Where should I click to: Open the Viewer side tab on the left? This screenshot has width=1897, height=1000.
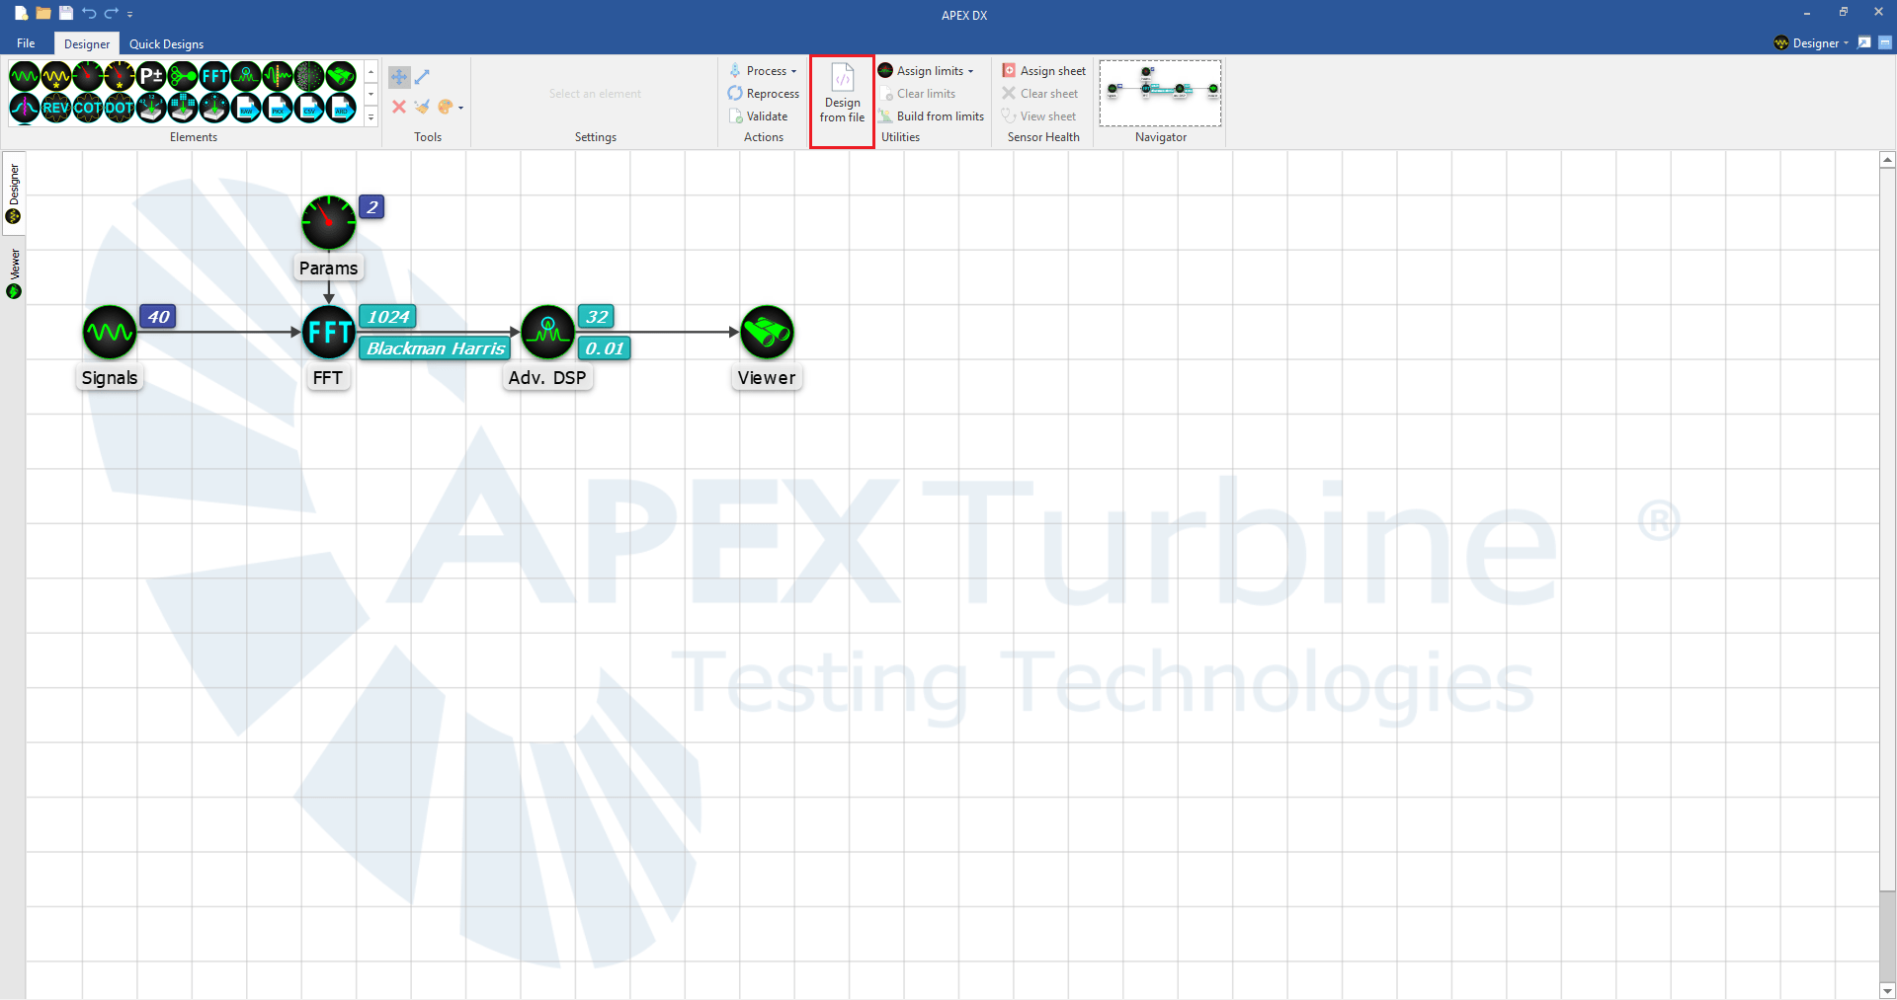(x=14, y=273)
